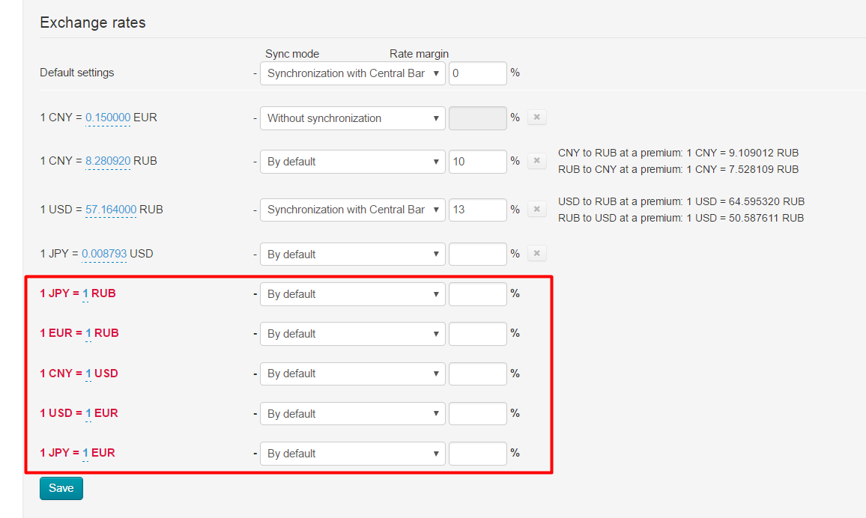The image size is (866, 518).
Task: Open sync mode dropdown for USD to RUB
Action: 352,210
